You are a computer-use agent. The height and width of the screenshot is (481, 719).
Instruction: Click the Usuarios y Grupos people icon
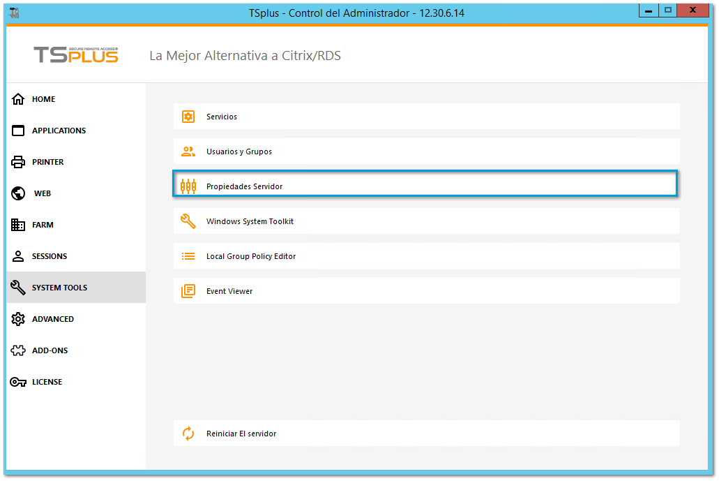188,151
